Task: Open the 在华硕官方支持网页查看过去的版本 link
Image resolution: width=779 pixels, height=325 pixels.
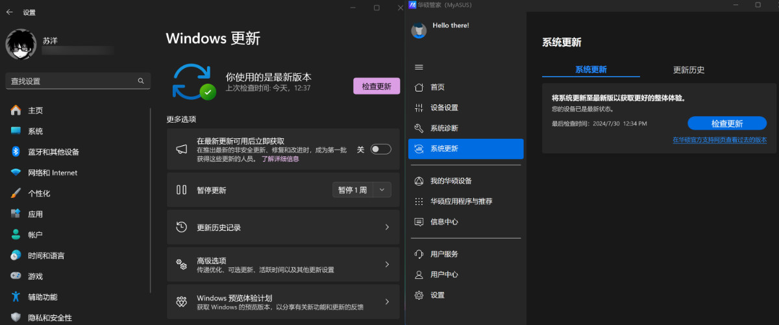Action: pos(719,140)
